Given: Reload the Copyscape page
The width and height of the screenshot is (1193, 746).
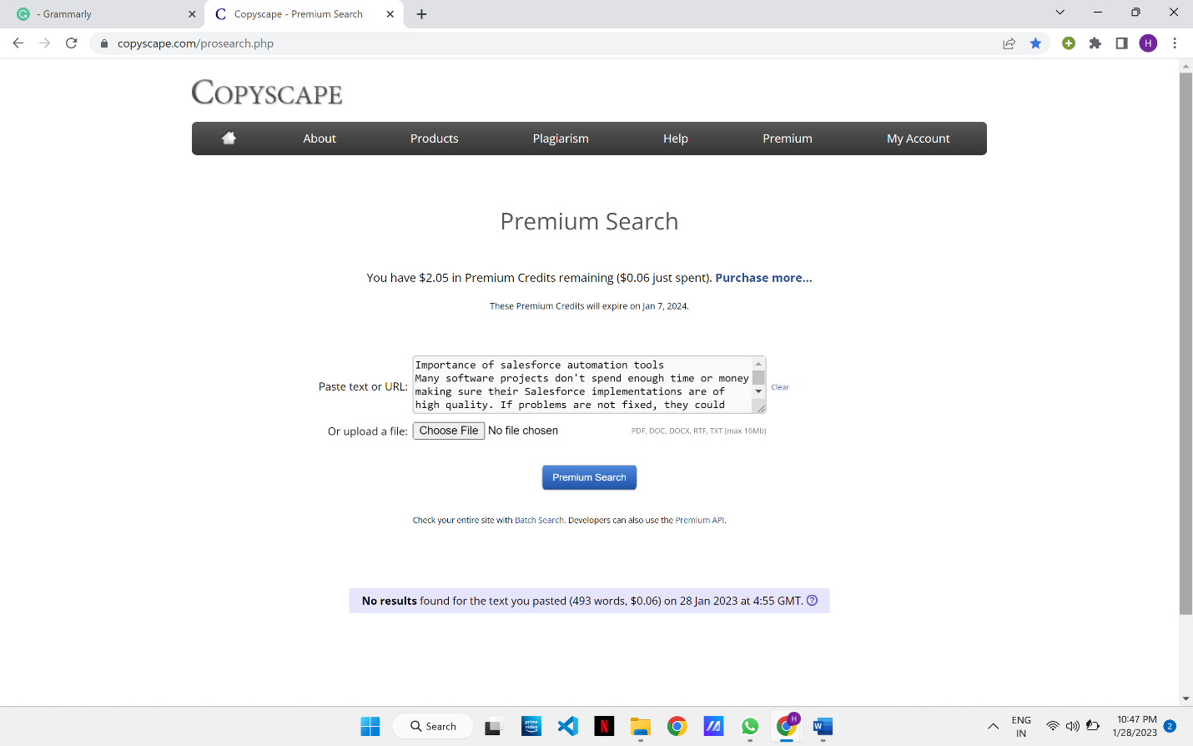Looking at the screenshot, I should [72, 43].
